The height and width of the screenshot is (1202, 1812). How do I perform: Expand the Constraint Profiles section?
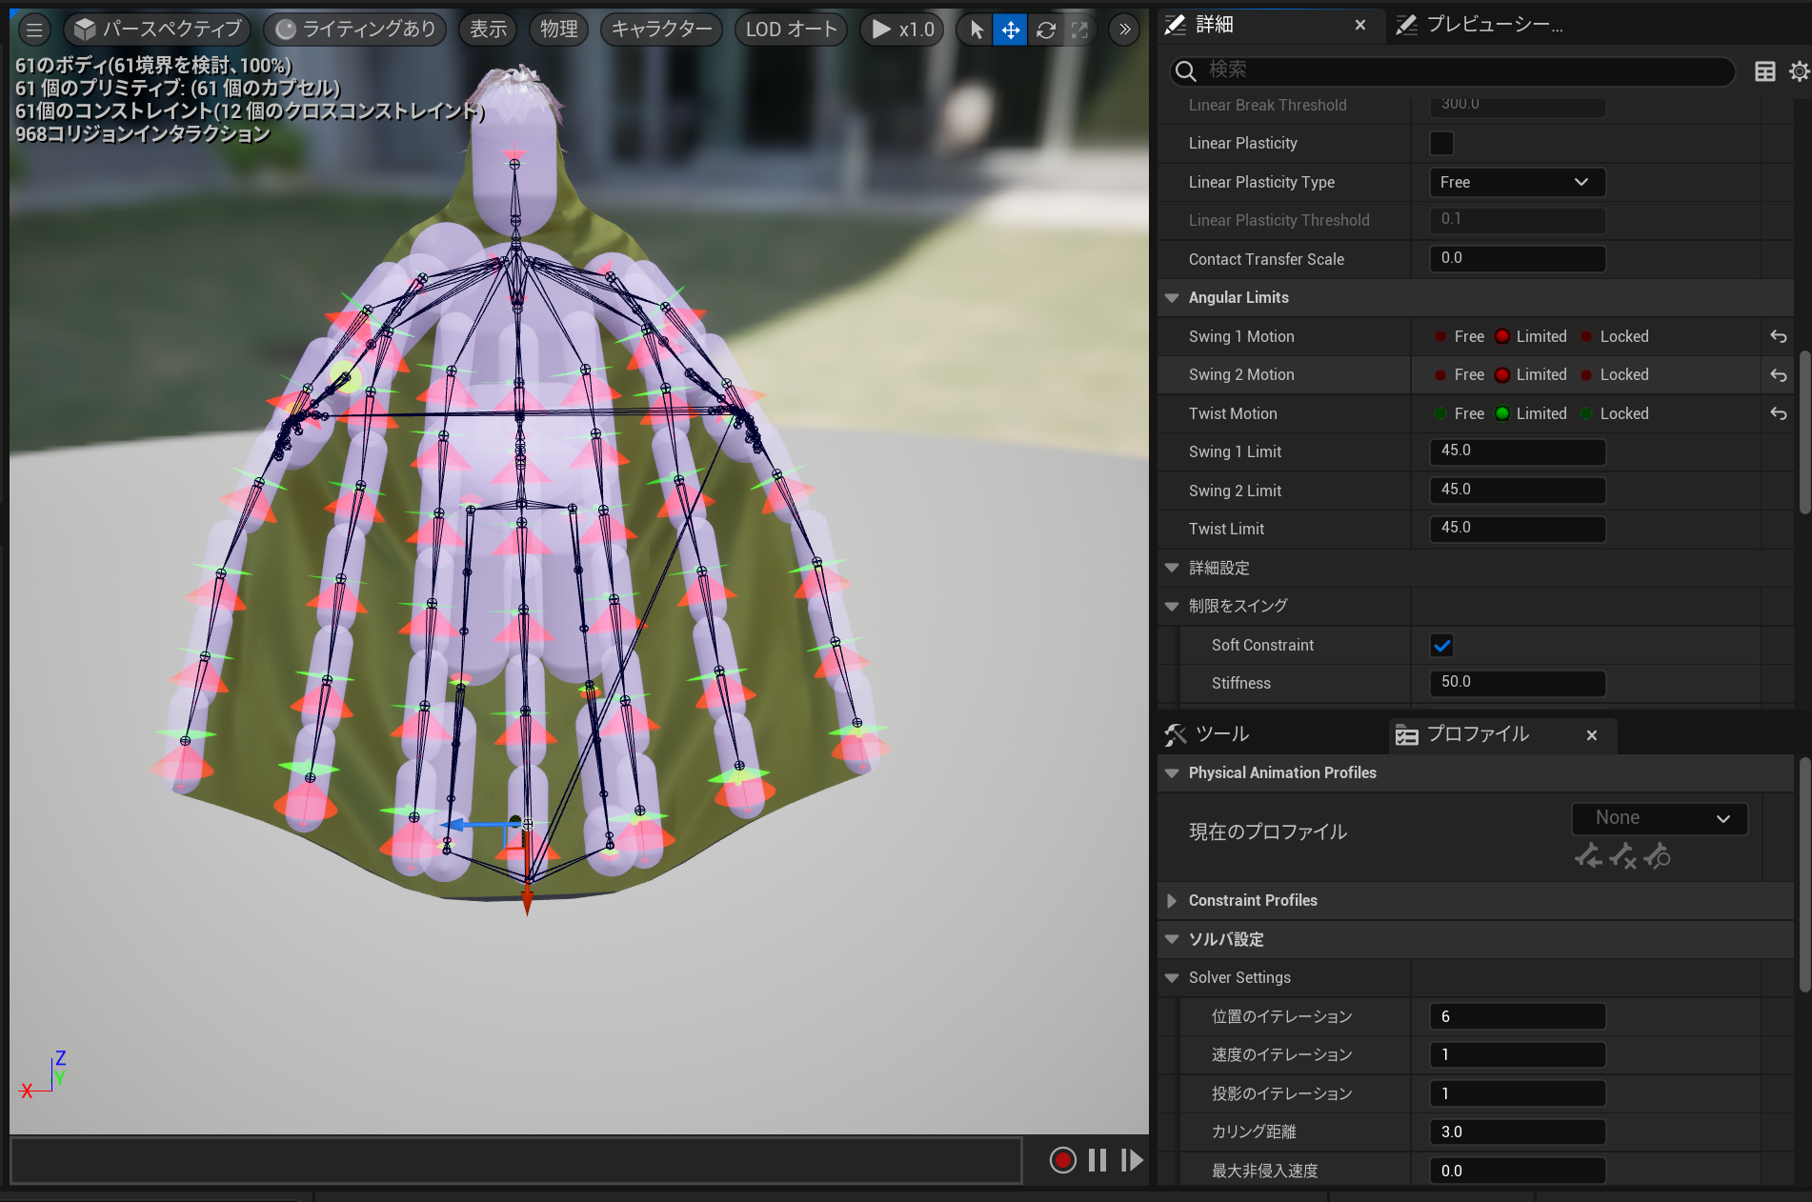1172,901
